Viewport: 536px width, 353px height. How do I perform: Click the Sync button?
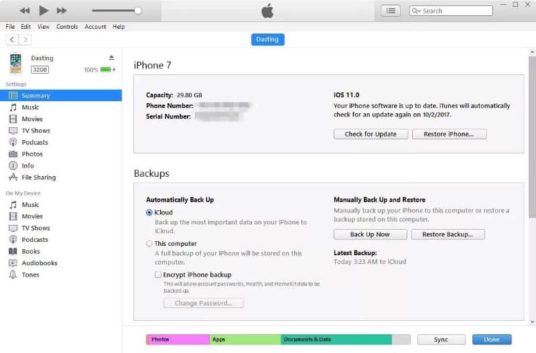click(x=441, y=340)
